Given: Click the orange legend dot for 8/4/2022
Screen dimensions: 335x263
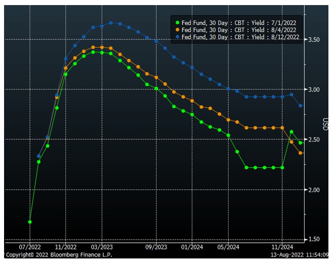Looking at the screenshot, I should pos(177,30).
